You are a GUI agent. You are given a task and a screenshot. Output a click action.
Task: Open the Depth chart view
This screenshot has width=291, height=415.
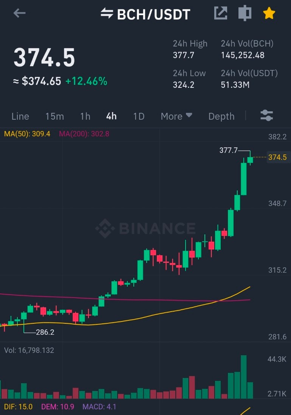[221, 116]
